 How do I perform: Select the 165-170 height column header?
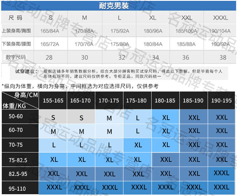[x=81, y=100]
